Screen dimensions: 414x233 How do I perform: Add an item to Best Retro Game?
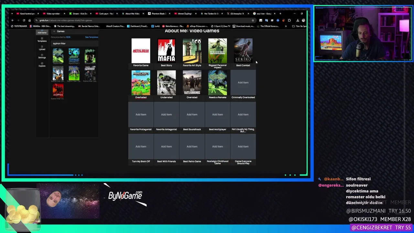[x=192, y=147]
